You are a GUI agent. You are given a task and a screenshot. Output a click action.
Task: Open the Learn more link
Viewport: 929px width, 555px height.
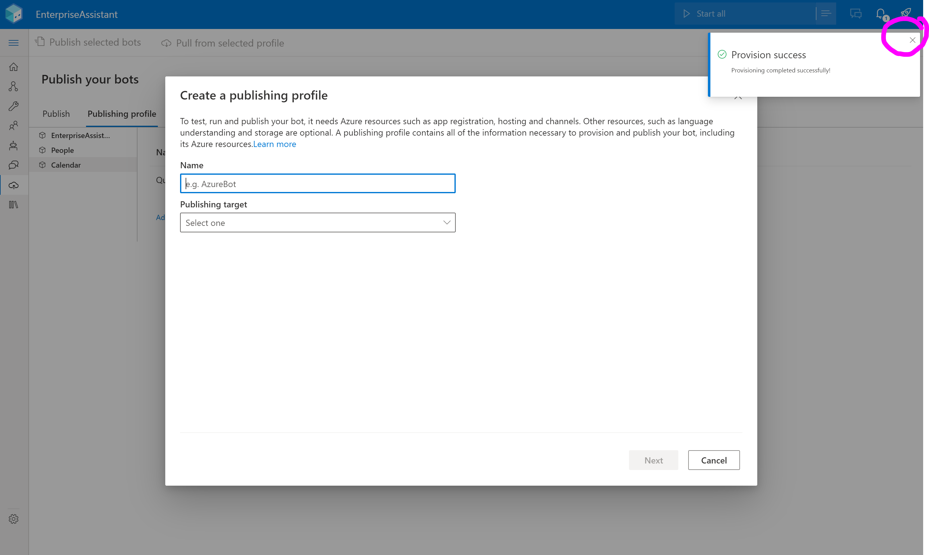(274, 144)
